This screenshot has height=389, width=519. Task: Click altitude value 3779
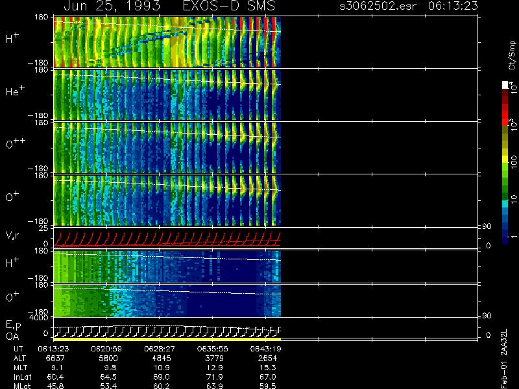click(215, 359)
